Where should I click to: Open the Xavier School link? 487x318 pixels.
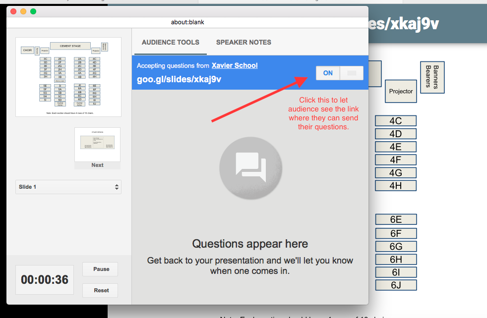tap(235, 65)
